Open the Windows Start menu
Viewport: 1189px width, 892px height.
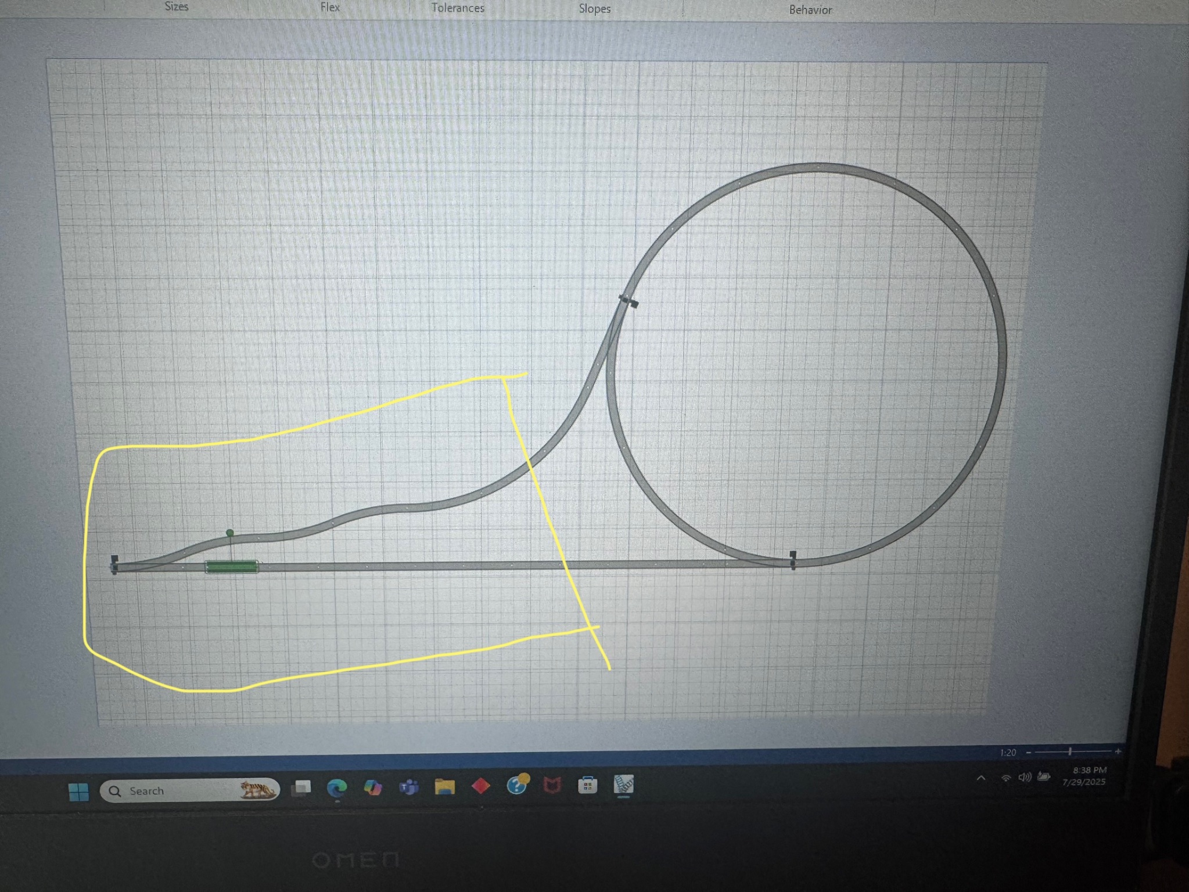click(x=78, y=792)
